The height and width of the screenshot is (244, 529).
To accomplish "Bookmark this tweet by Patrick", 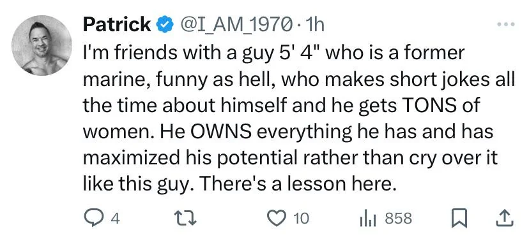I will [x=460, y=218].
